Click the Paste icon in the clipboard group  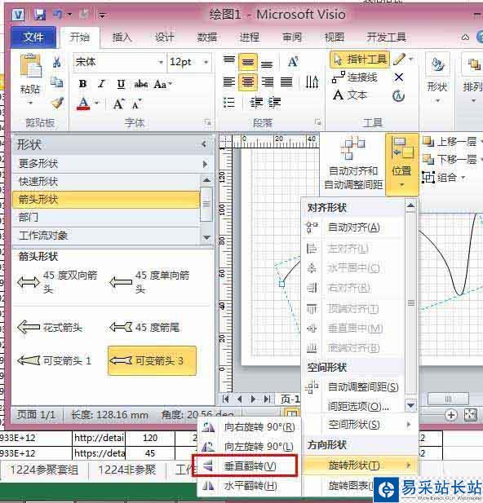pyautogui.click(x=30, y=65)
